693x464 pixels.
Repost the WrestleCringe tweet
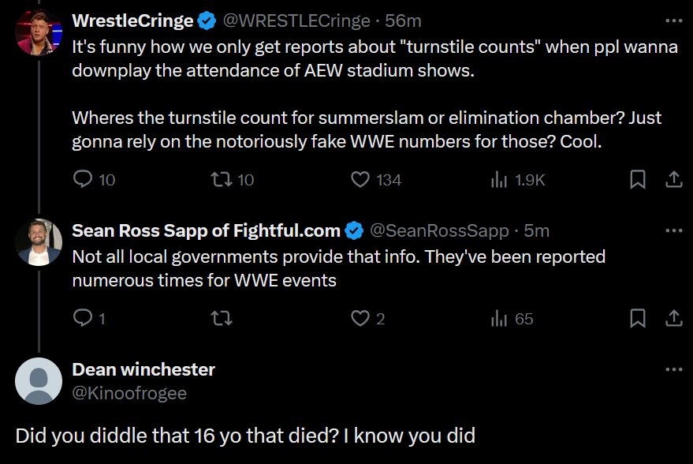click(x=222, y=180)
